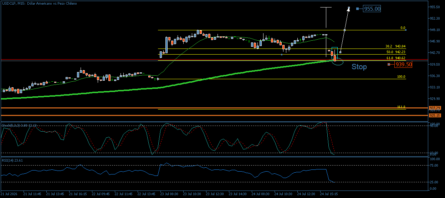
Task: Click the "23 Jul 12:30" time label
Action: pyautogui.click(x=215, y=194)
